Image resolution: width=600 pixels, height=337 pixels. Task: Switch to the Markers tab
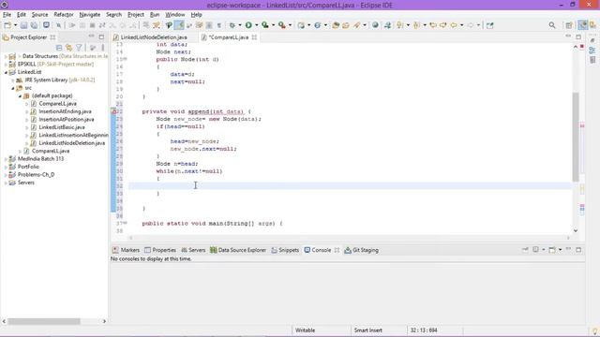coord(126,250)
